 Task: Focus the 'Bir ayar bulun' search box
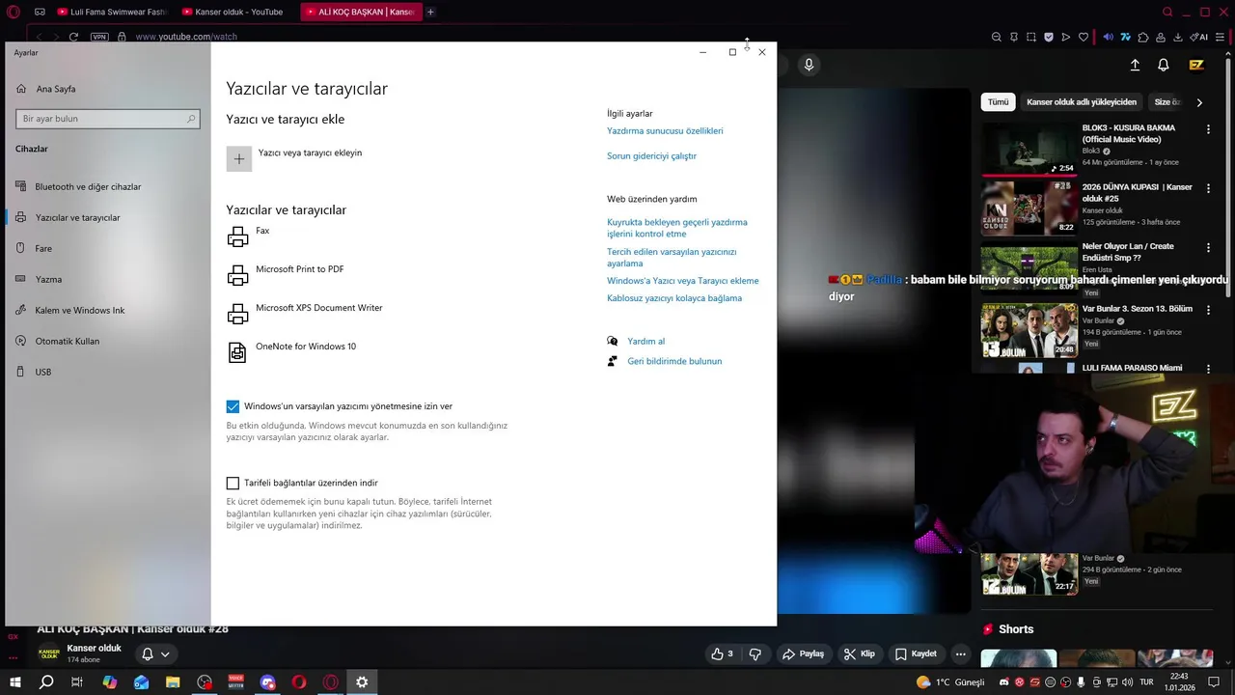[108, 119]
